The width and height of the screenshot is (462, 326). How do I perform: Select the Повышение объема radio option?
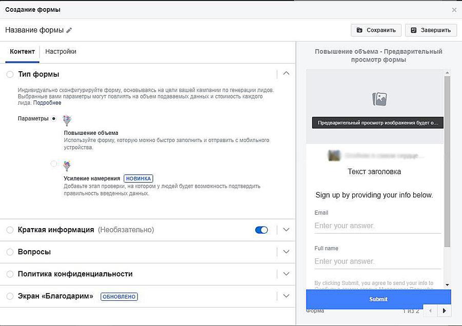(54, 118)
